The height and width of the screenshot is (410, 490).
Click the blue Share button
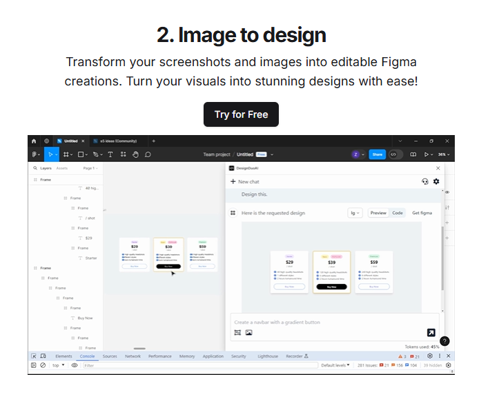(x=378, y=154)
